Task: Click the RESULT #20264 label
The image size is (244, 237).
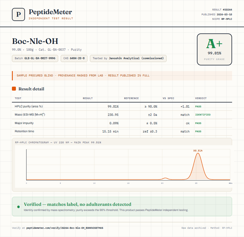Action: (x=222, y=10)
